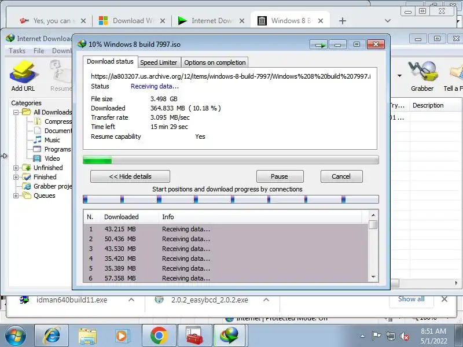Viewport: 463px width, 347px height.
Task: Click the Description column header
Action: pyautogui.click(x=428, y=105)
